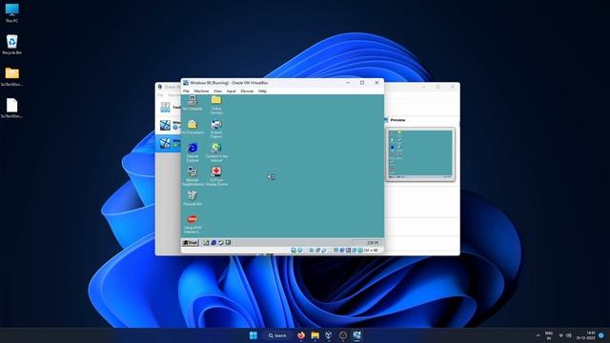610x343 pixels.
Task: Open My Documents on the Windows 98 desktop
Action: [x=193, y=127]
